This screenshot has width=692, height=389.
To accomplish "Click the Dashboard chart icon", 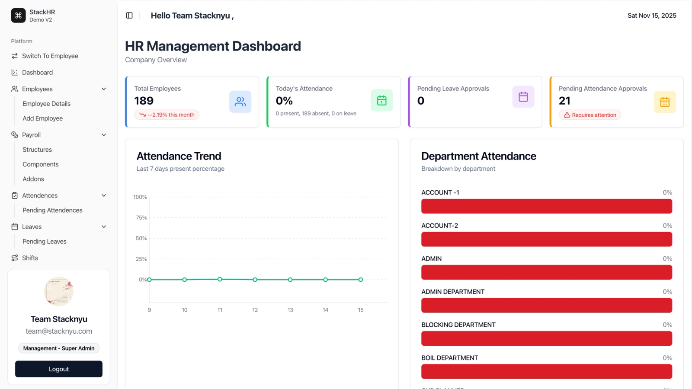I will click(x=15, y=72).
